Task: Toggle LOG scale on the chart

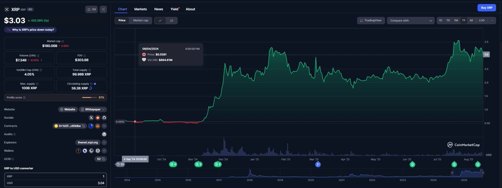Action: coord(482,20)
